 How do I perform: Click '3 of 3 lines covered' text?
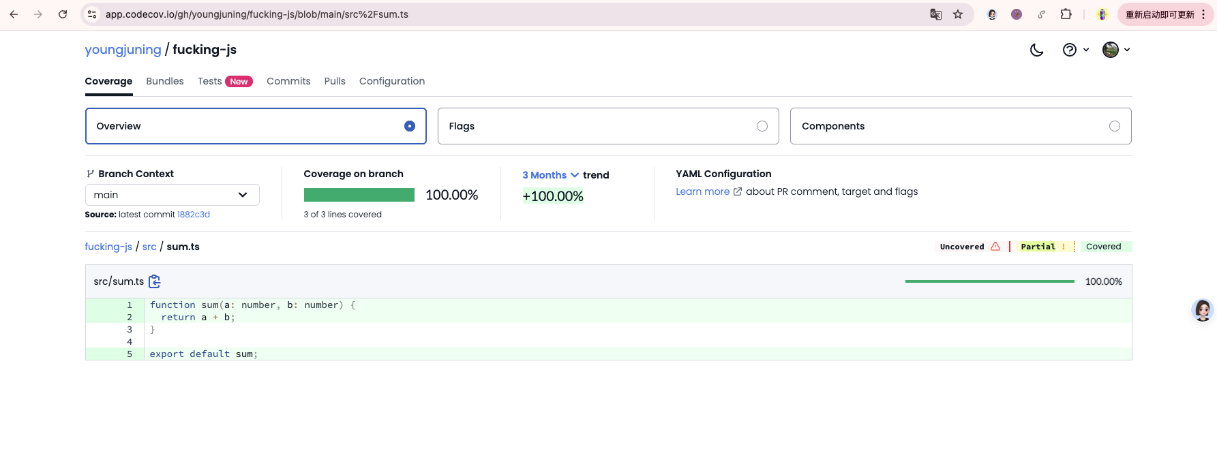[x=343, y=215]
